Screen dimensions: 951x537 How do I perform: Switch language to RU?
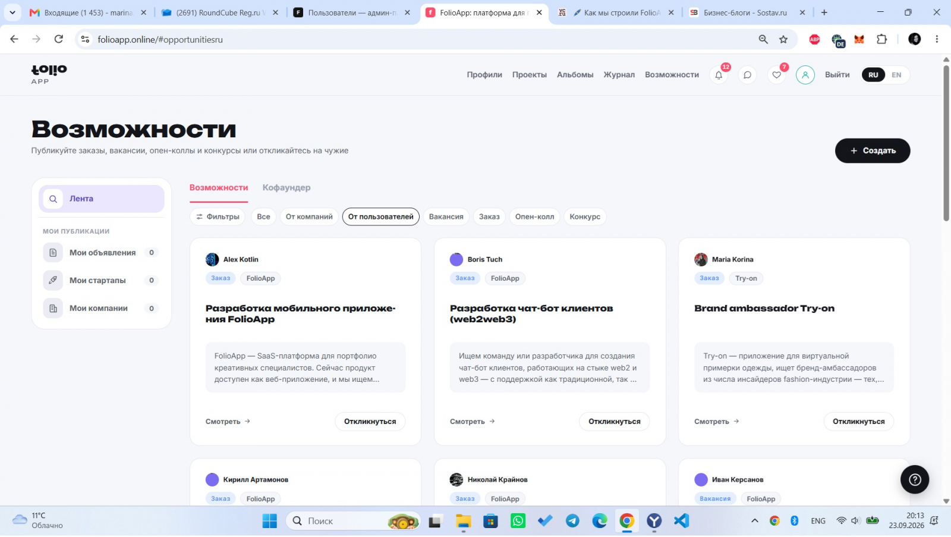point(873,75)
